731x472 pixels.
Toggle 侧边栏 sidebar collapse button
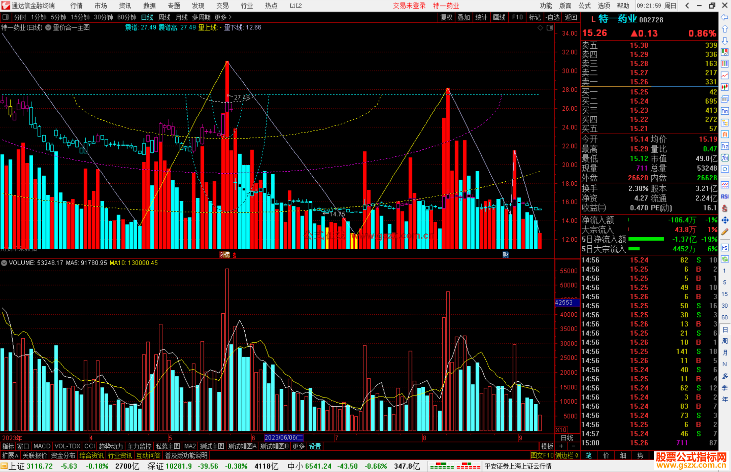pyautogui.click(x=567, y=455)
